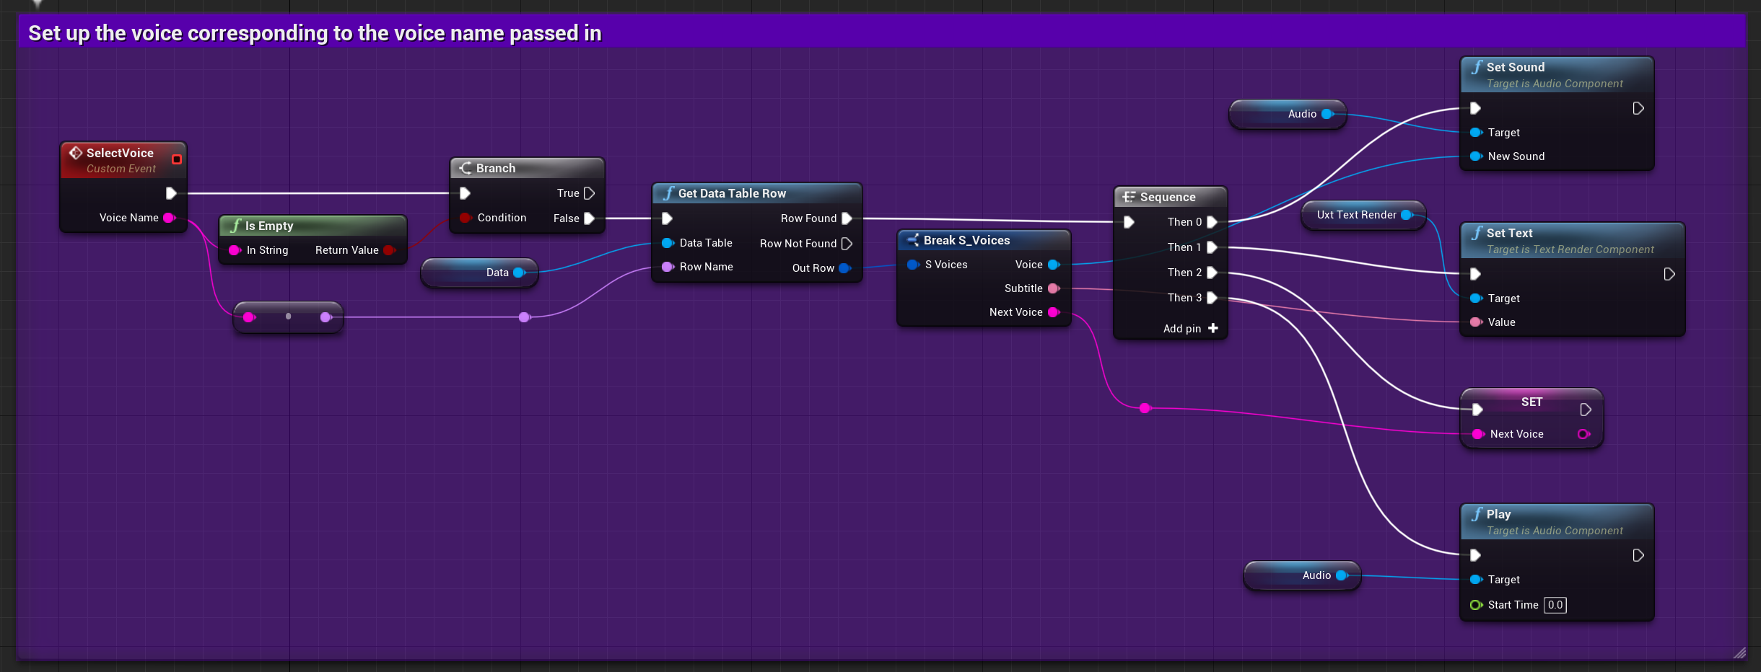Click the Start Time value field

1555,605
